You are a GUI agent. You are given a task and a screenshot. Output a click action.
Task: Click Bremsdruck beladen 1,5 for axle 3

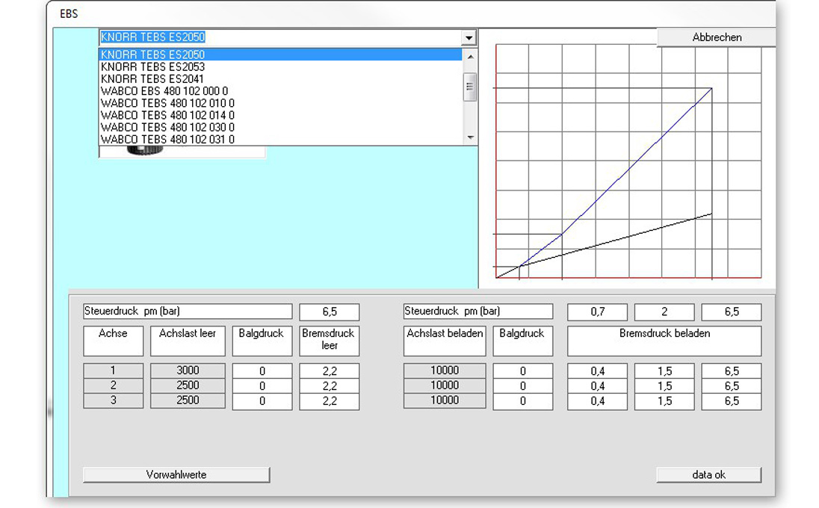point(664,401)
